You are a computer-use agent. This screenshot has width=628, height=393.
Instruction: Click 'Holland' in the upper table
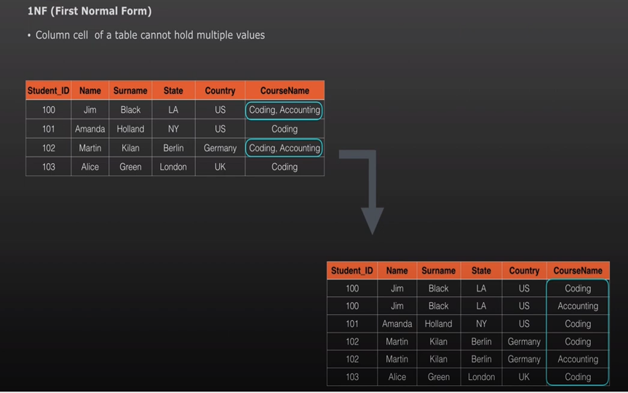click(130, 129)
